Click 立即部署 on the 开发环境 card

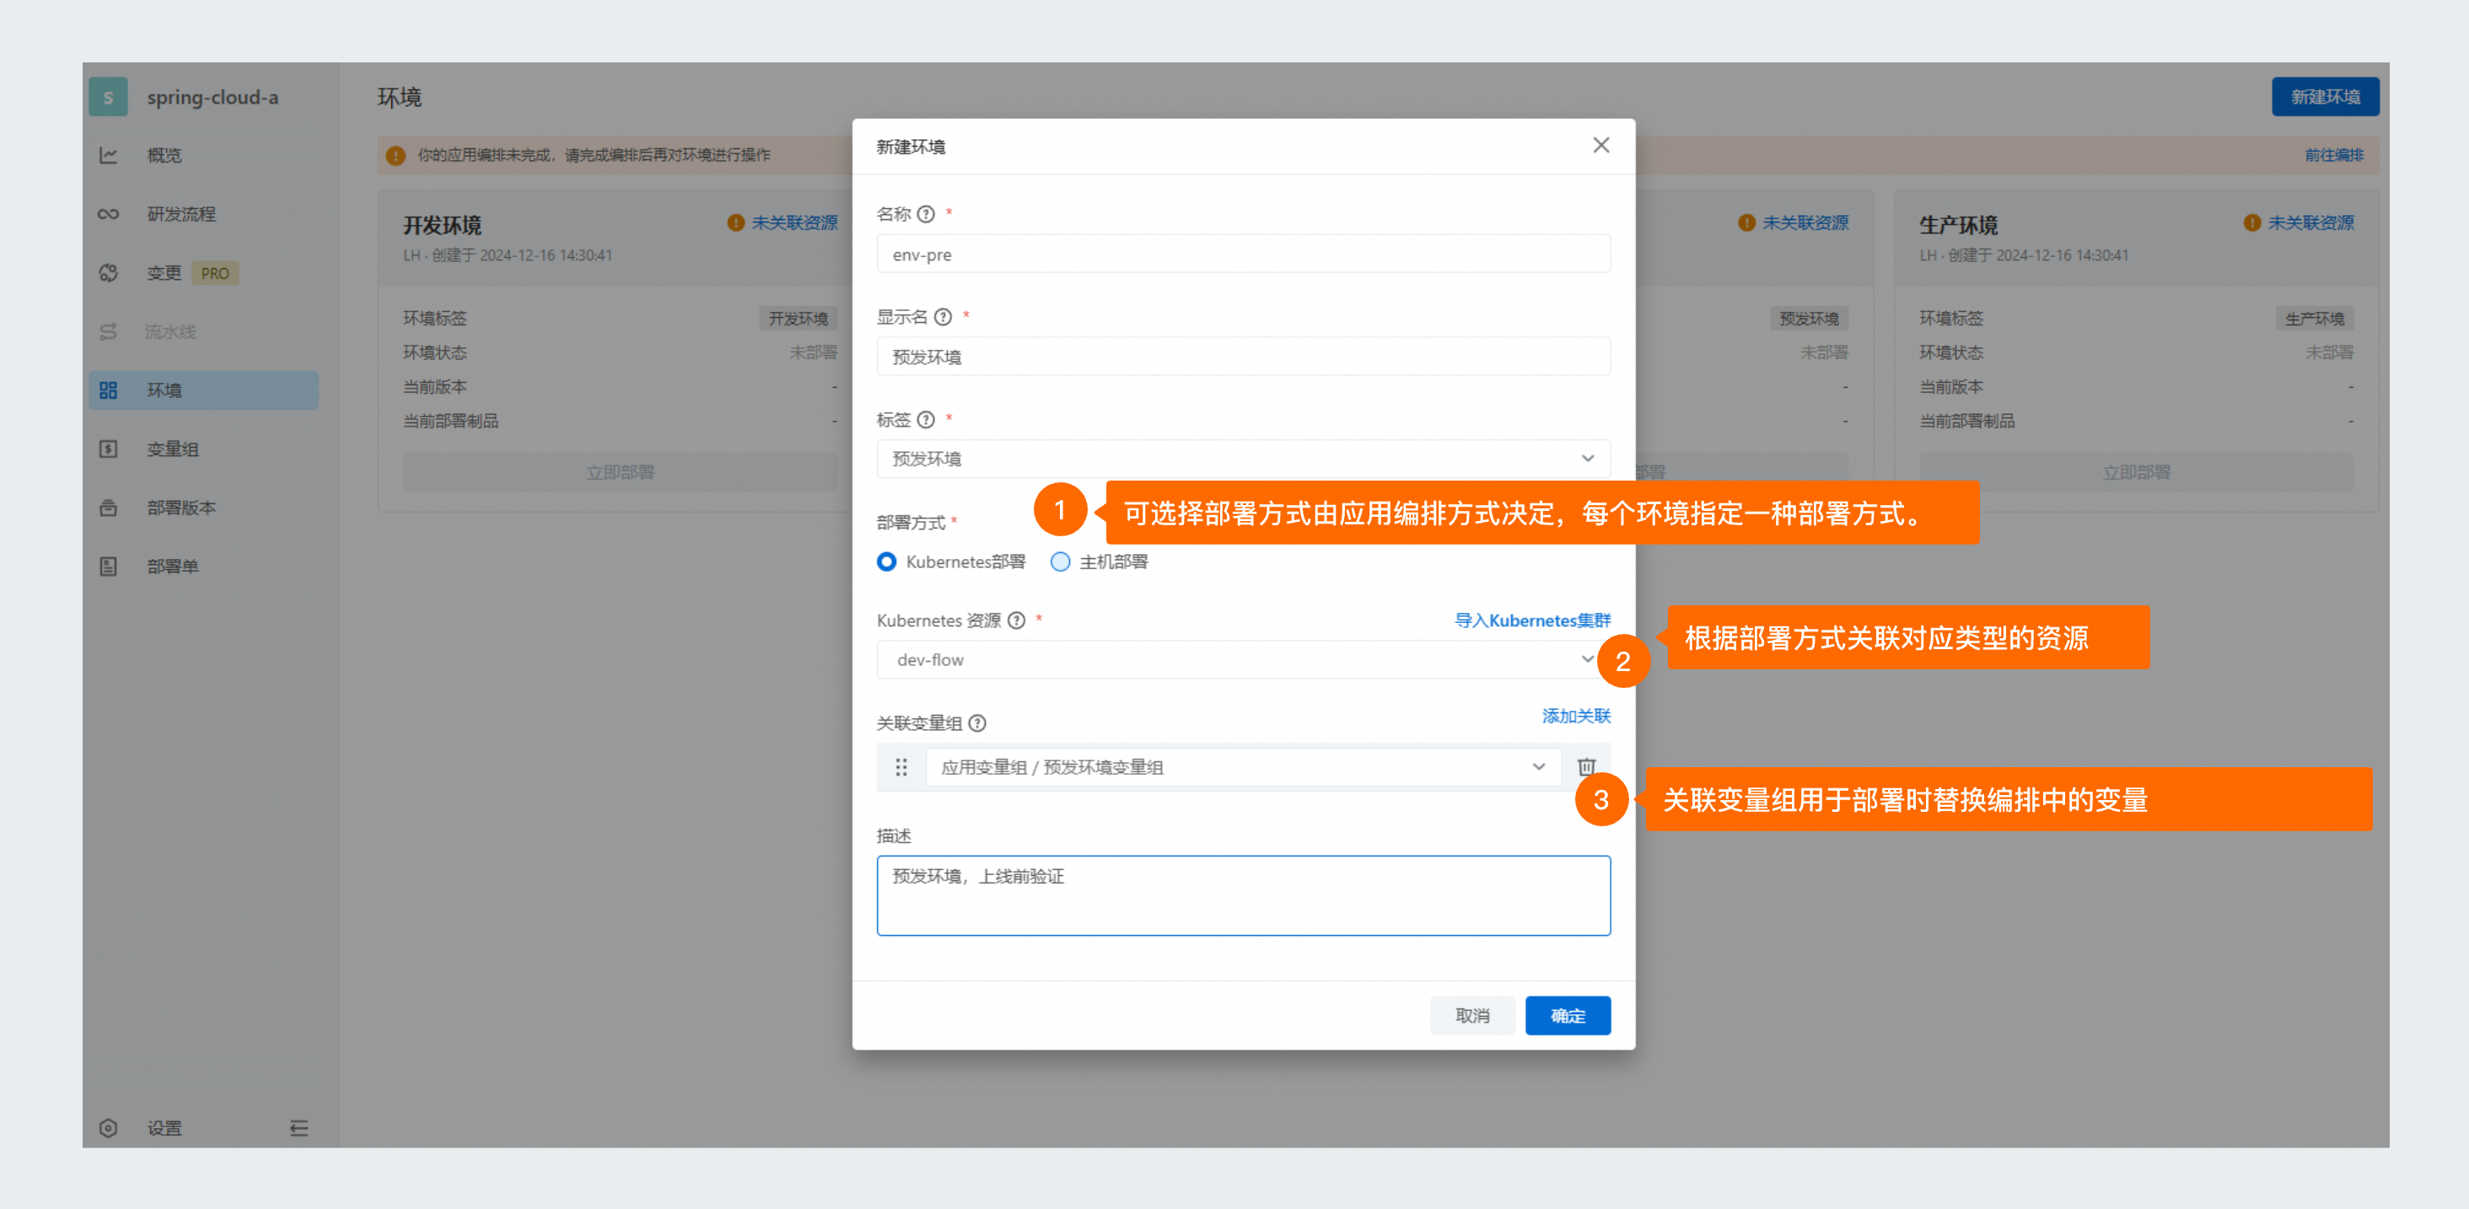(619, 472)
